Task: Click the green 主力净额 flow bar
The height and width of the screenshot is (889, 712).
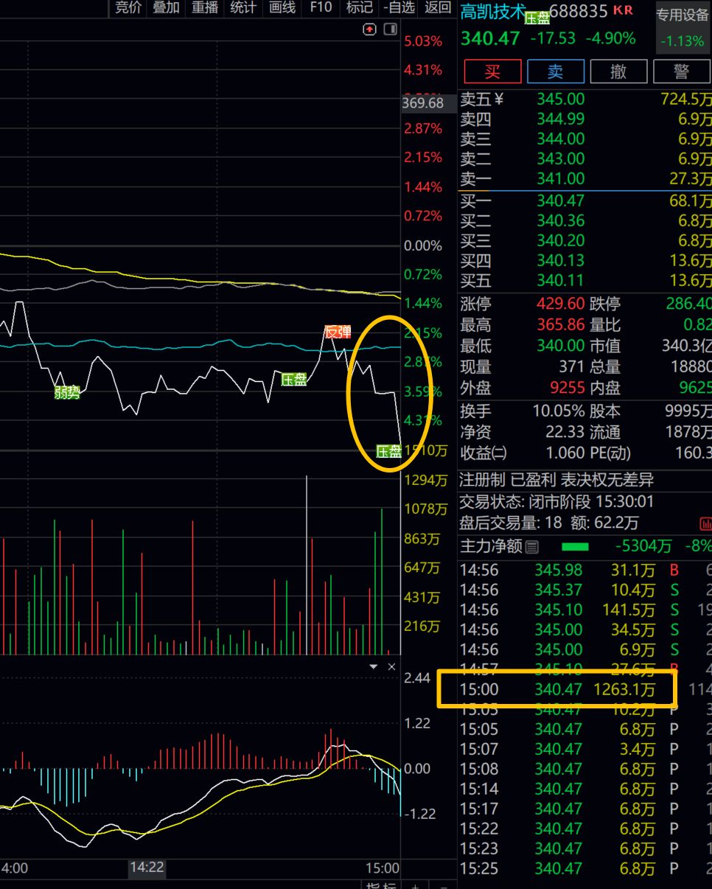Action: tap(576, 547)
